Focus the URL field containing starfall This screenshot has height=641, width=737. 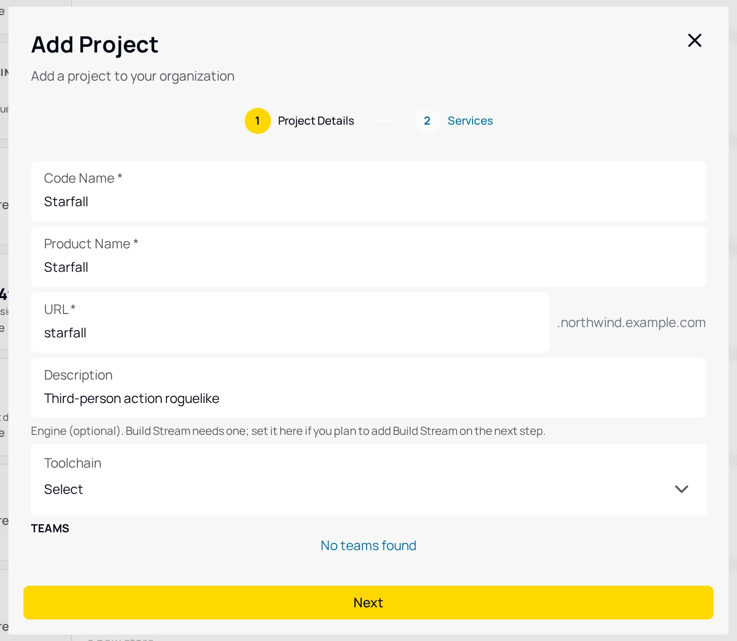point(290,322)
